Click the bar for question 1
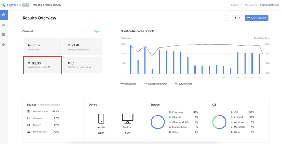Viewport: 283px width, 144px height. (131, 59)
